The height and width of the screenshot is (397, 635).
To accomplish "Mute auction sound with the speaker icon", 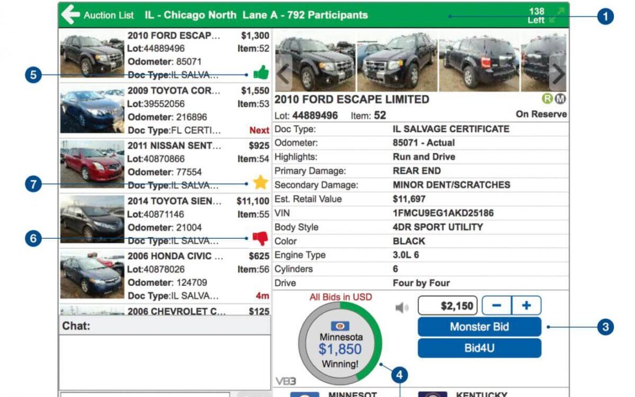I will 402,308.
